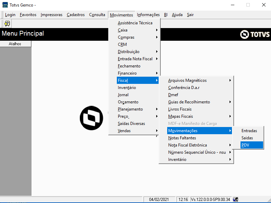The width and height of the screenshot is (271, 203).
Task: Click the 04/02/2021 date in status bar
Action: [159, 200]
